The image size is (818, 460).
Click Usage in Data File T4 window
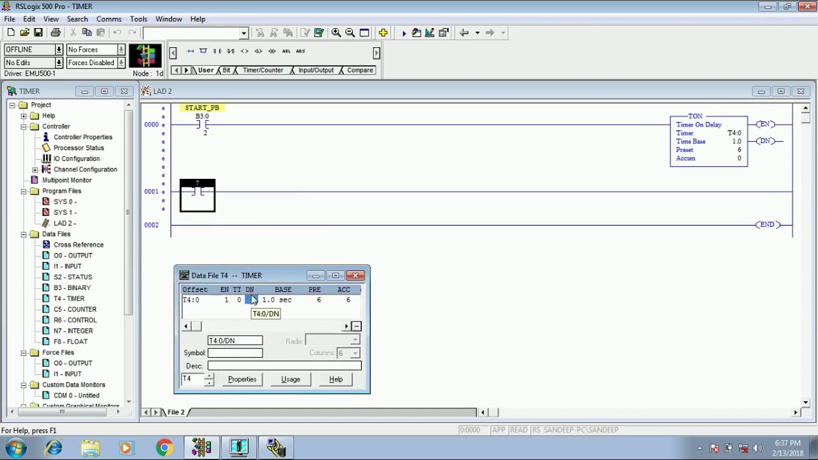point(291,379)
